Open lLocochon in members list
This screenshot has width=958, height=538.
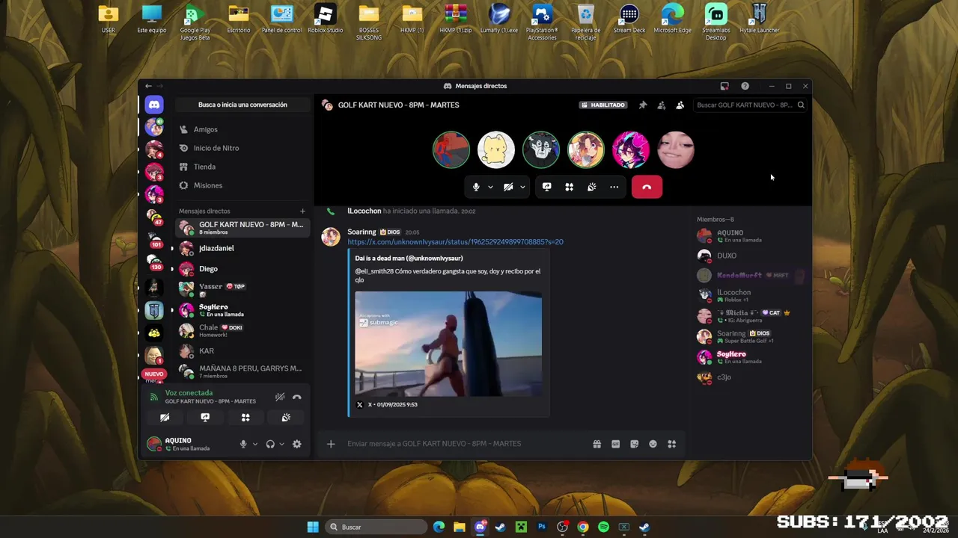[x=751, y=295]
